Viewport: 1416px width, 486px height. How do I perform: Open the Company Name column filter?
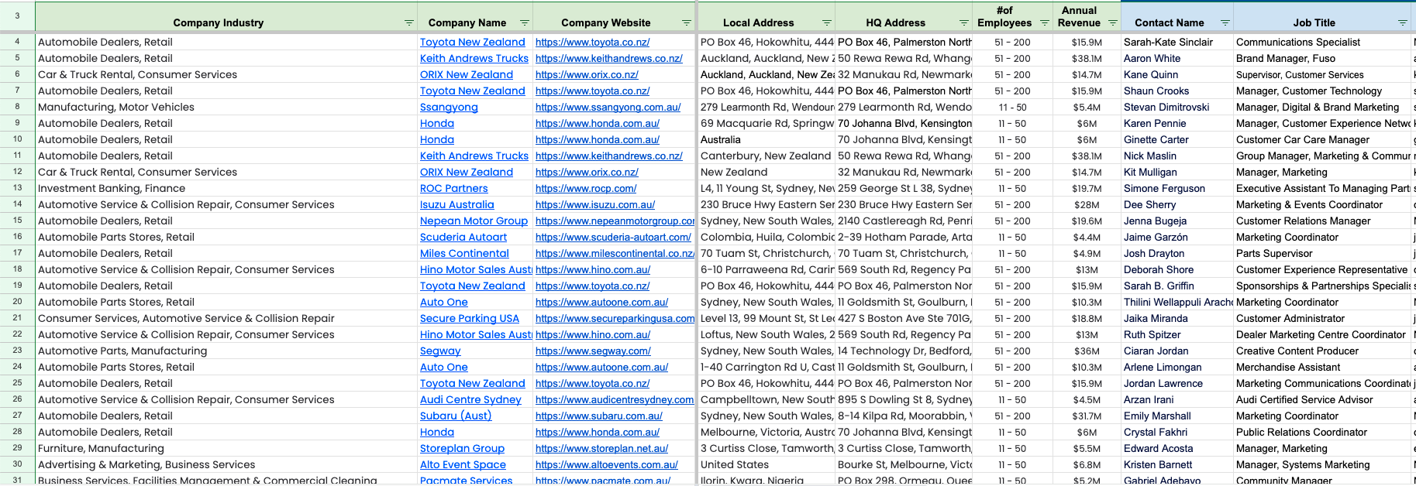point(525,23)
